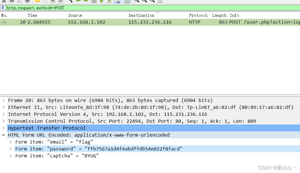
Task: Collapse the HTML Form URL Encoded section
Action: click(3, 135)
